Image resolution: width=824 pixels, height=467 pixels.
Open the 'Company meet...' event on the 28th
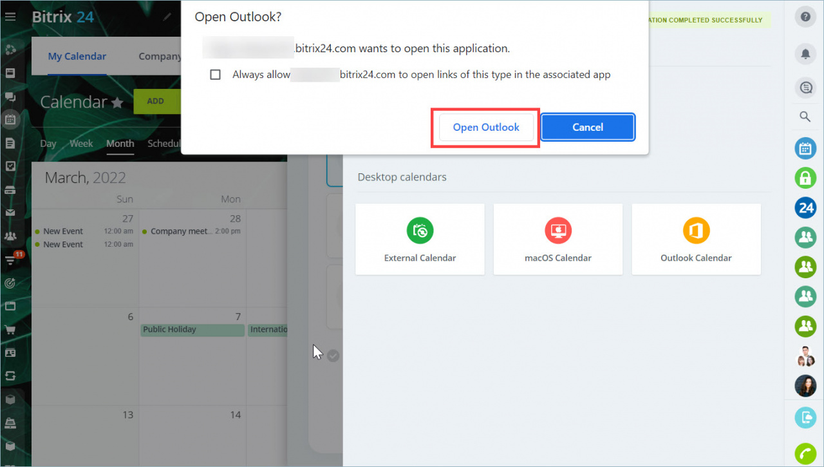(192, 231)
